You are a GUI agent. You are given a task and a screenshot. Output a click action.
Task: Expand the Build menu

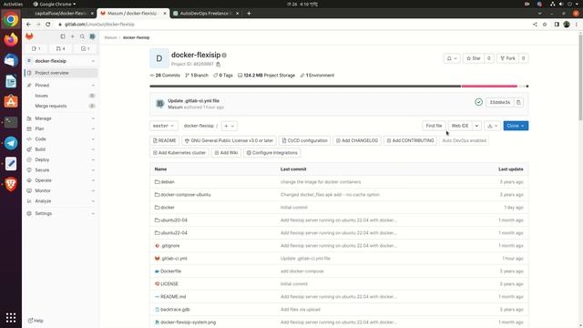[61, 149]
